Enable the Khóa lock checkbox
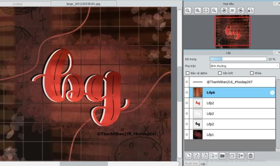 (252, 73)
